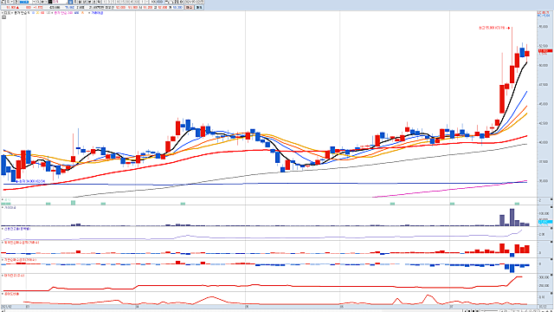
Task: Toggle the volume panel label arrow
Action: [x=3, y=208]
